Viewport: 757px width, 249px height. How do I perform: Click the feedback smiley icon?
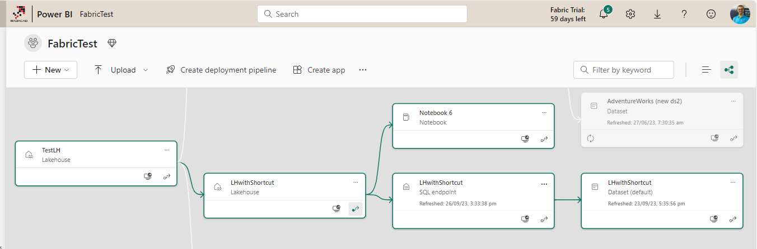(711, 14)
